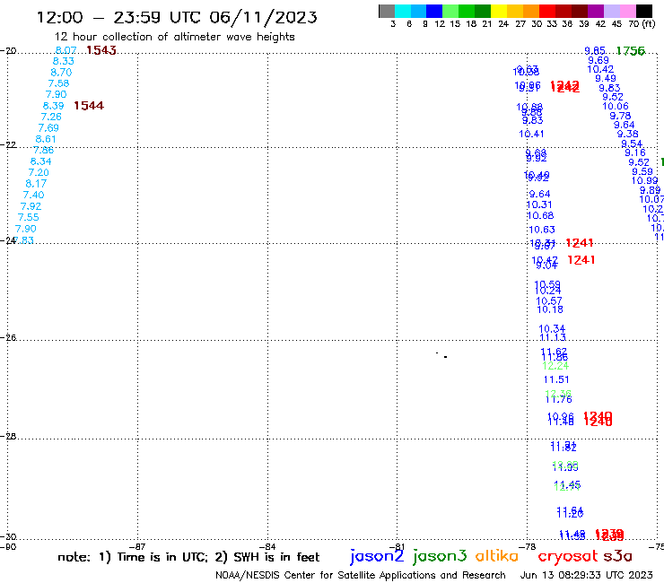
Task: Click the '12:00 – 23:59 UTC 06/11/2023' title
Action: (x=177, y=17)
